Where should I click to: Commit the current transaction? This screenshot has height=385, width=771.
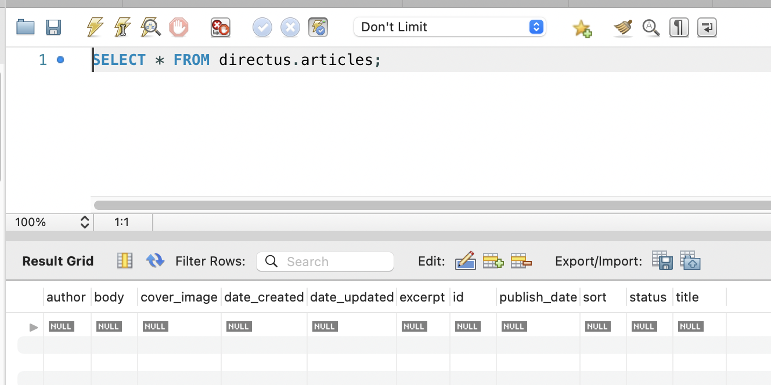[x=262, y=27]
